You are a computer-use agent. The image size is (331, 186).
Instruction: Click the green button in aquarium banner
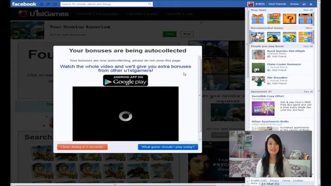[x=170, y=34]
